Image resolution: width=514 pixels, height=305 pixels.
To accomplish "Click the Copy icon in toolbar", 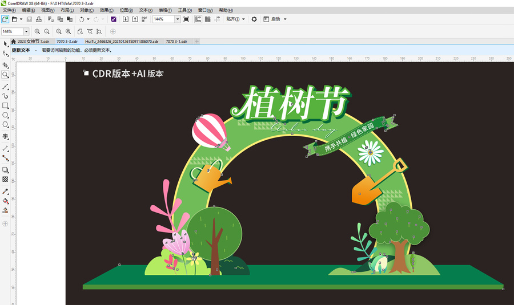I will [x=61, y=19].
